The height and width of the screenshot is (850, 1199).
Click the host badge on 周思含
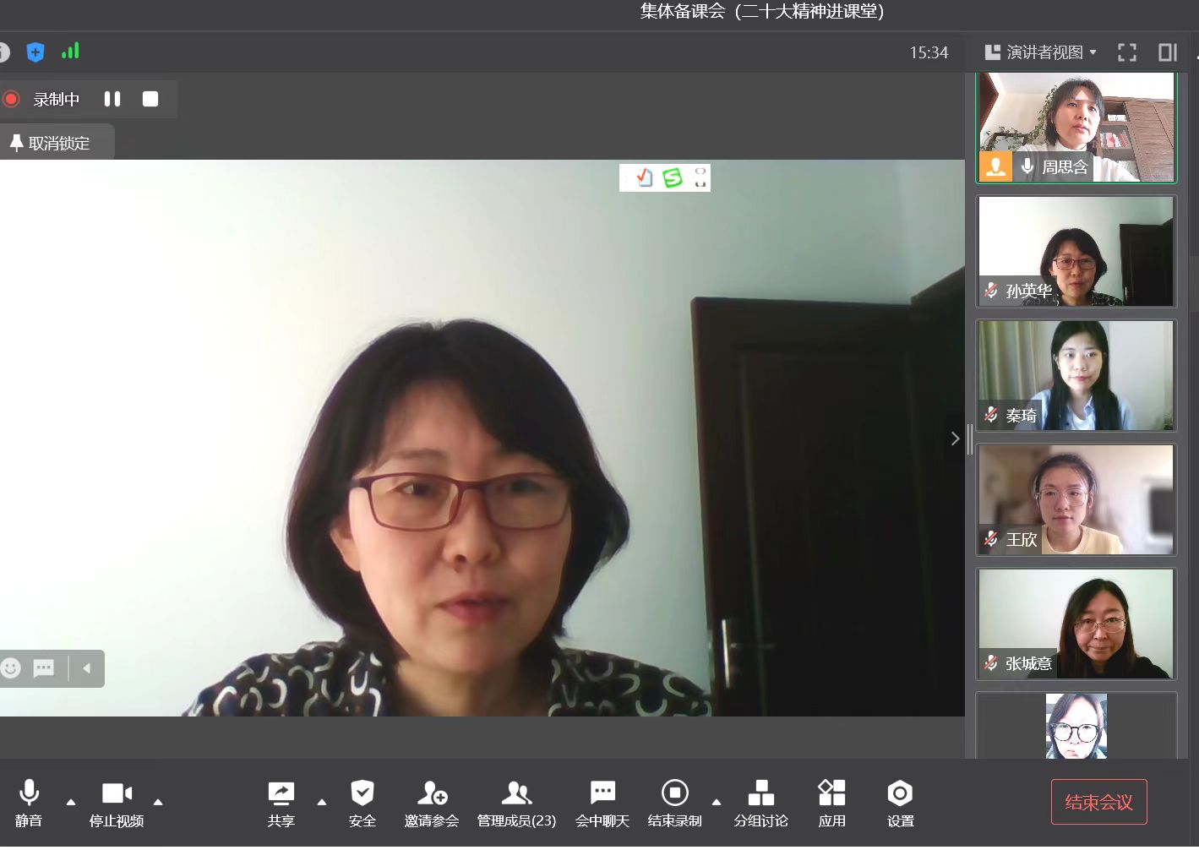tap(996, 166)
